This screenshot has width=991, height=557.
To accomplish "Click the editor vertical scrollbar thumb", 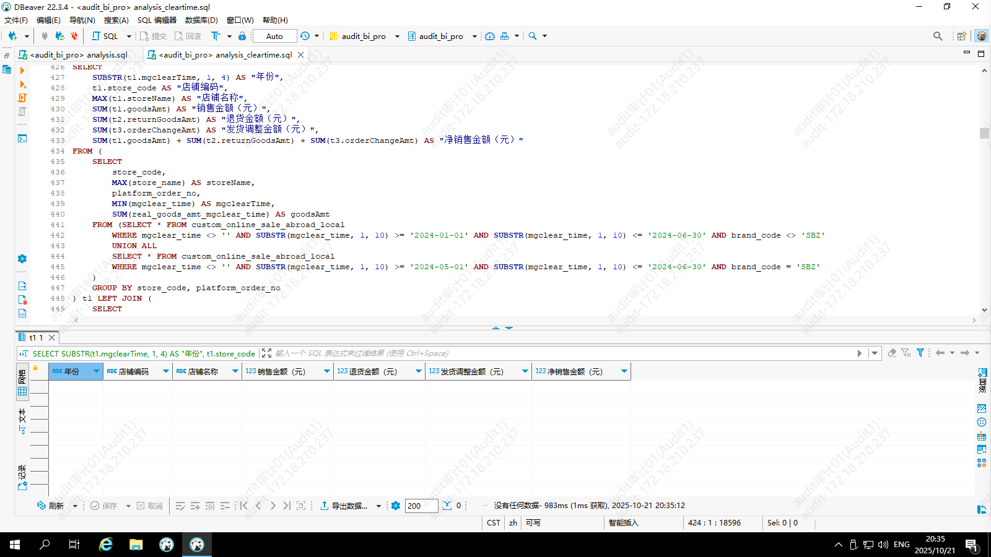I will (x=984, y=133).
